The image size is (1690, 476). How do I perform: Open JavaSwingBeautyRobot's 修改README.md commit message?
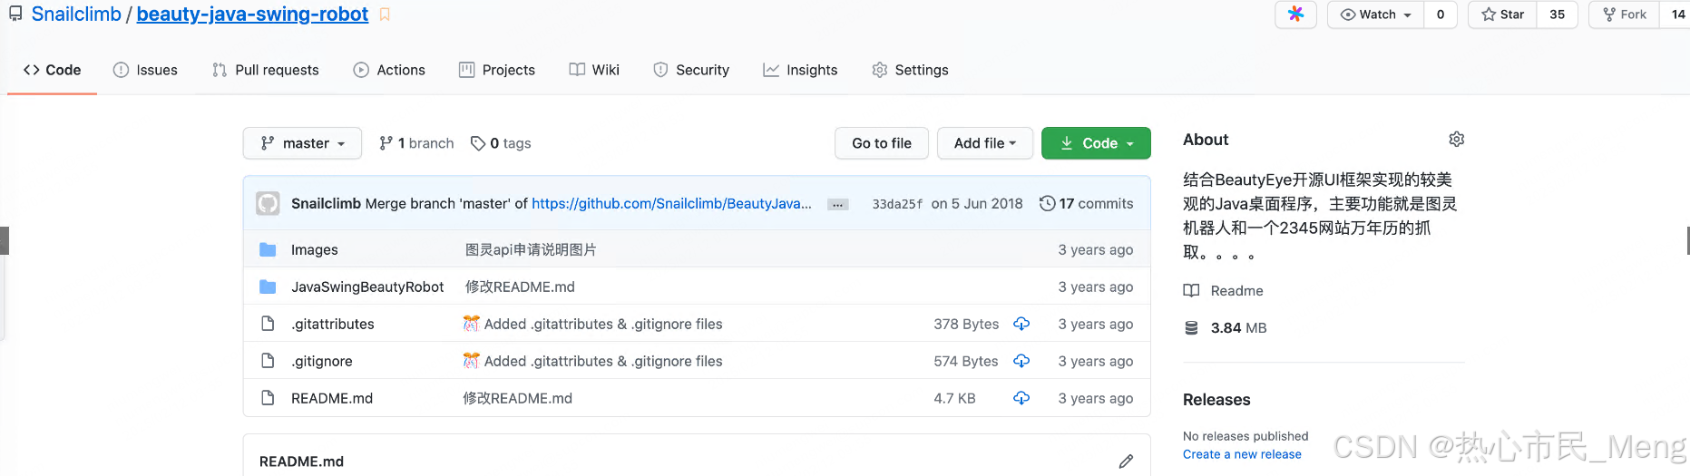tap(520, 287)
